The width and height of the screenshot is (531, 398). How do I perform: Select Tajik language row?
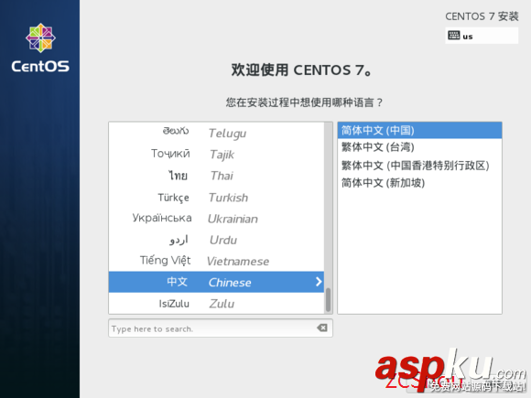pos(216,154)
